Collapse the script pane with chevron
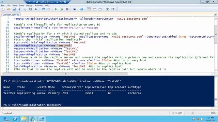Screen dimensions: 218x122 (215, 15)
